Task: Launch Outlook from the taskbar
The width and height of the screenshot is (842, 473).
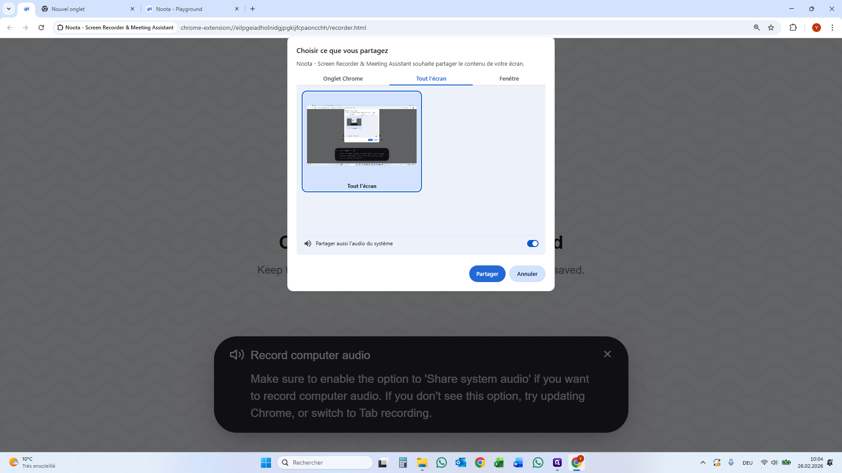Action: click(461, 462)
